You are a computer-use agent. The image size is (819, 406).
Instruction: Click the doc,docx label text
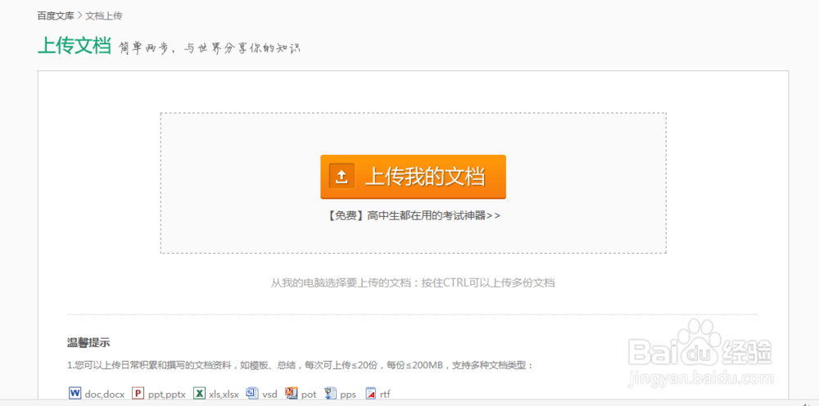105,395
